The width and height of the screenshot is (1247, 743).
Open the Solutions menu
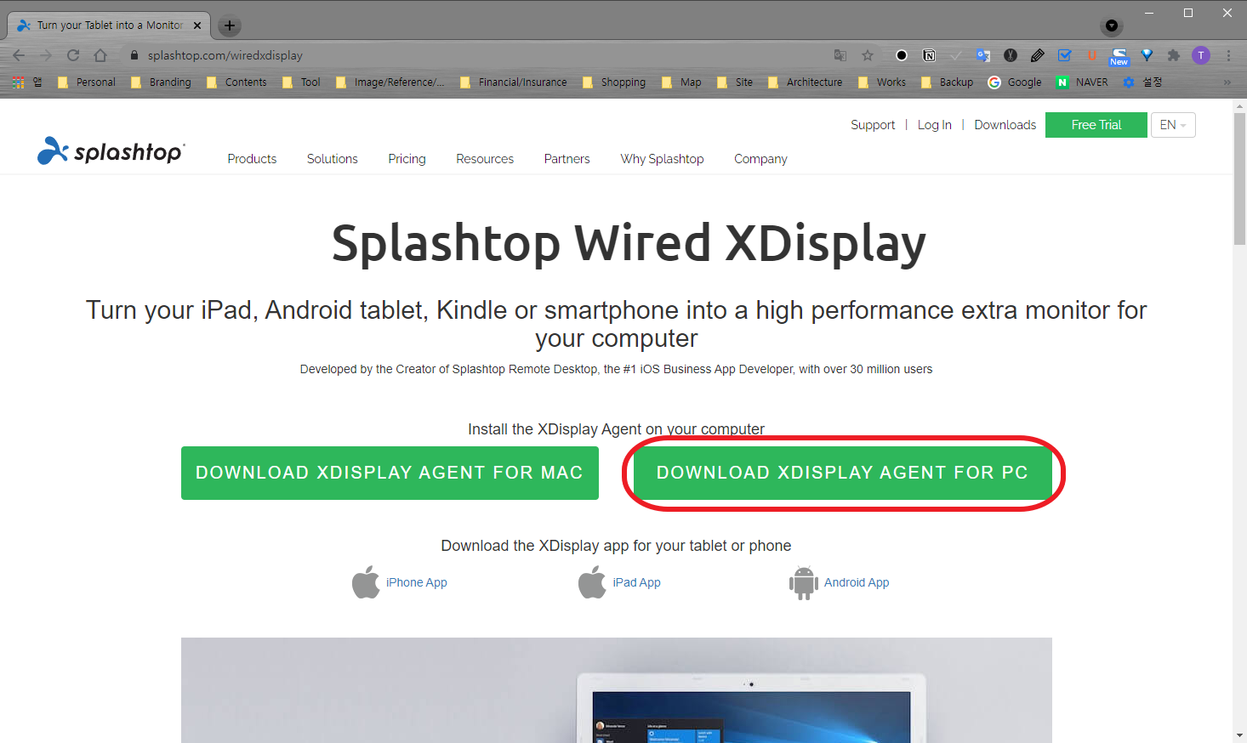[333, 159]
